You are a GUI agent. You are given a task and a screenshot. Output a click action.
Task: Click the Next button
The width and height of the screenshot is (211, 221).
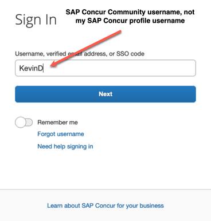point(106,94)
